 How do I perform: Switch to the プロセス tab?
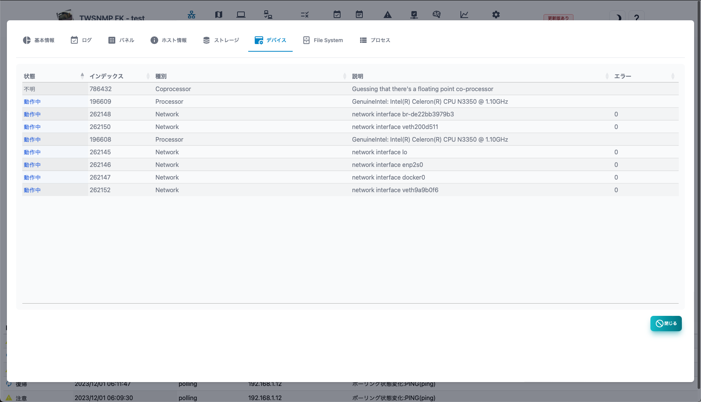click(x=375, y=40)
